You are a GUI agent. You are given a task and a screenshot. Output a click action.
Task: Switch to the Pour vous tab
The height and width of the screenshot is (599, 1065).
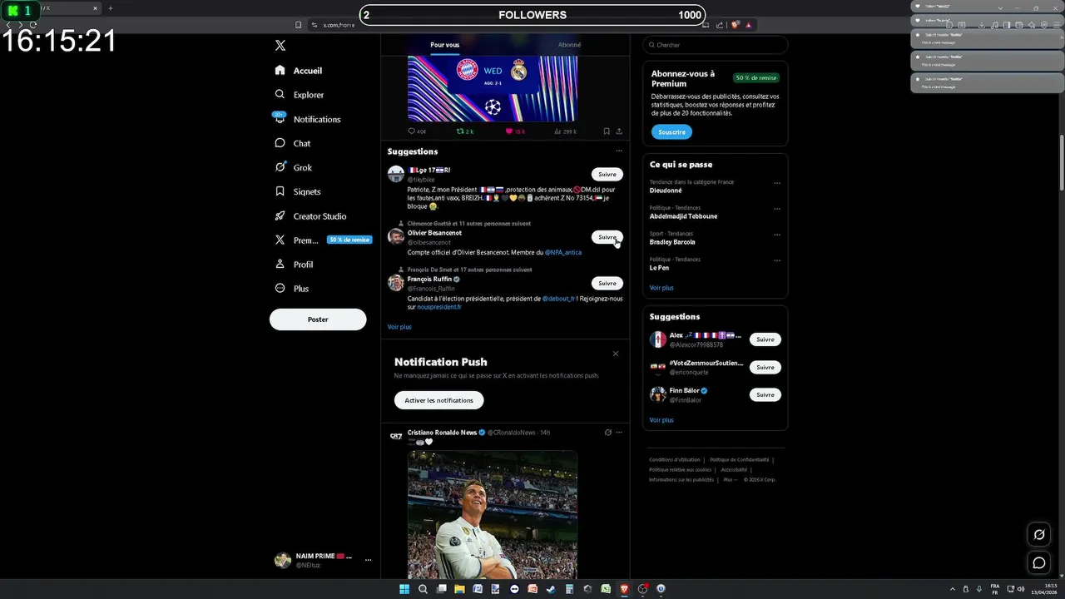[x=444, y=45]
